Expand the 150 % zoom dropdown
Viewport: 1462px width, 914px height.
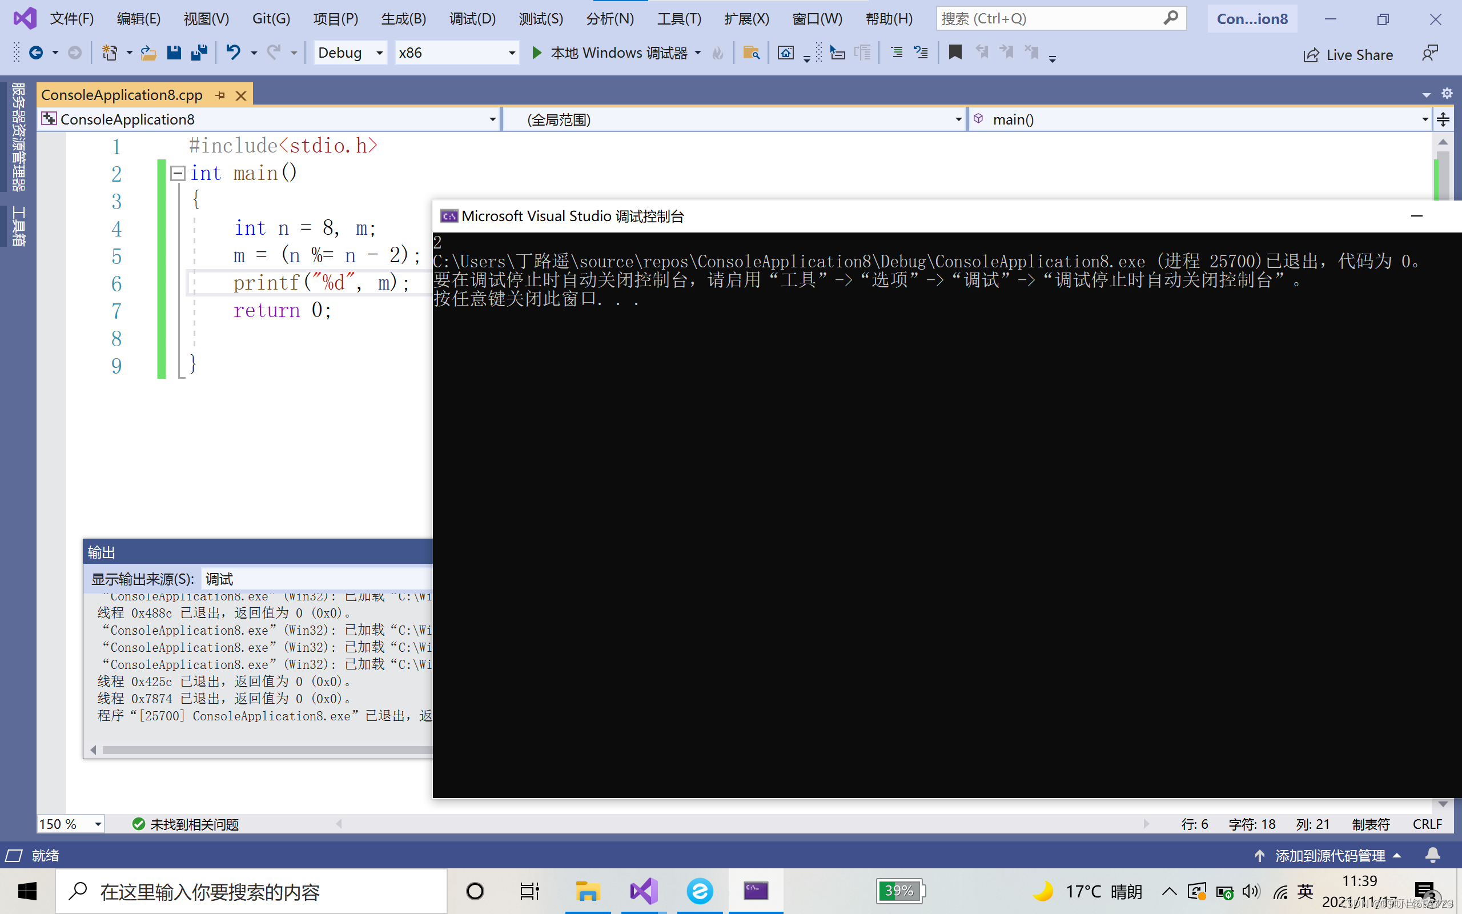97,824
